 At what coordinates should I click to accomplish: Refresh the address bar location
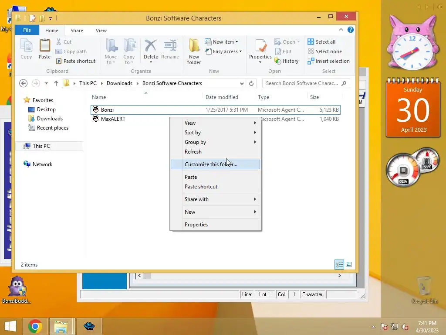click(251, 83)
